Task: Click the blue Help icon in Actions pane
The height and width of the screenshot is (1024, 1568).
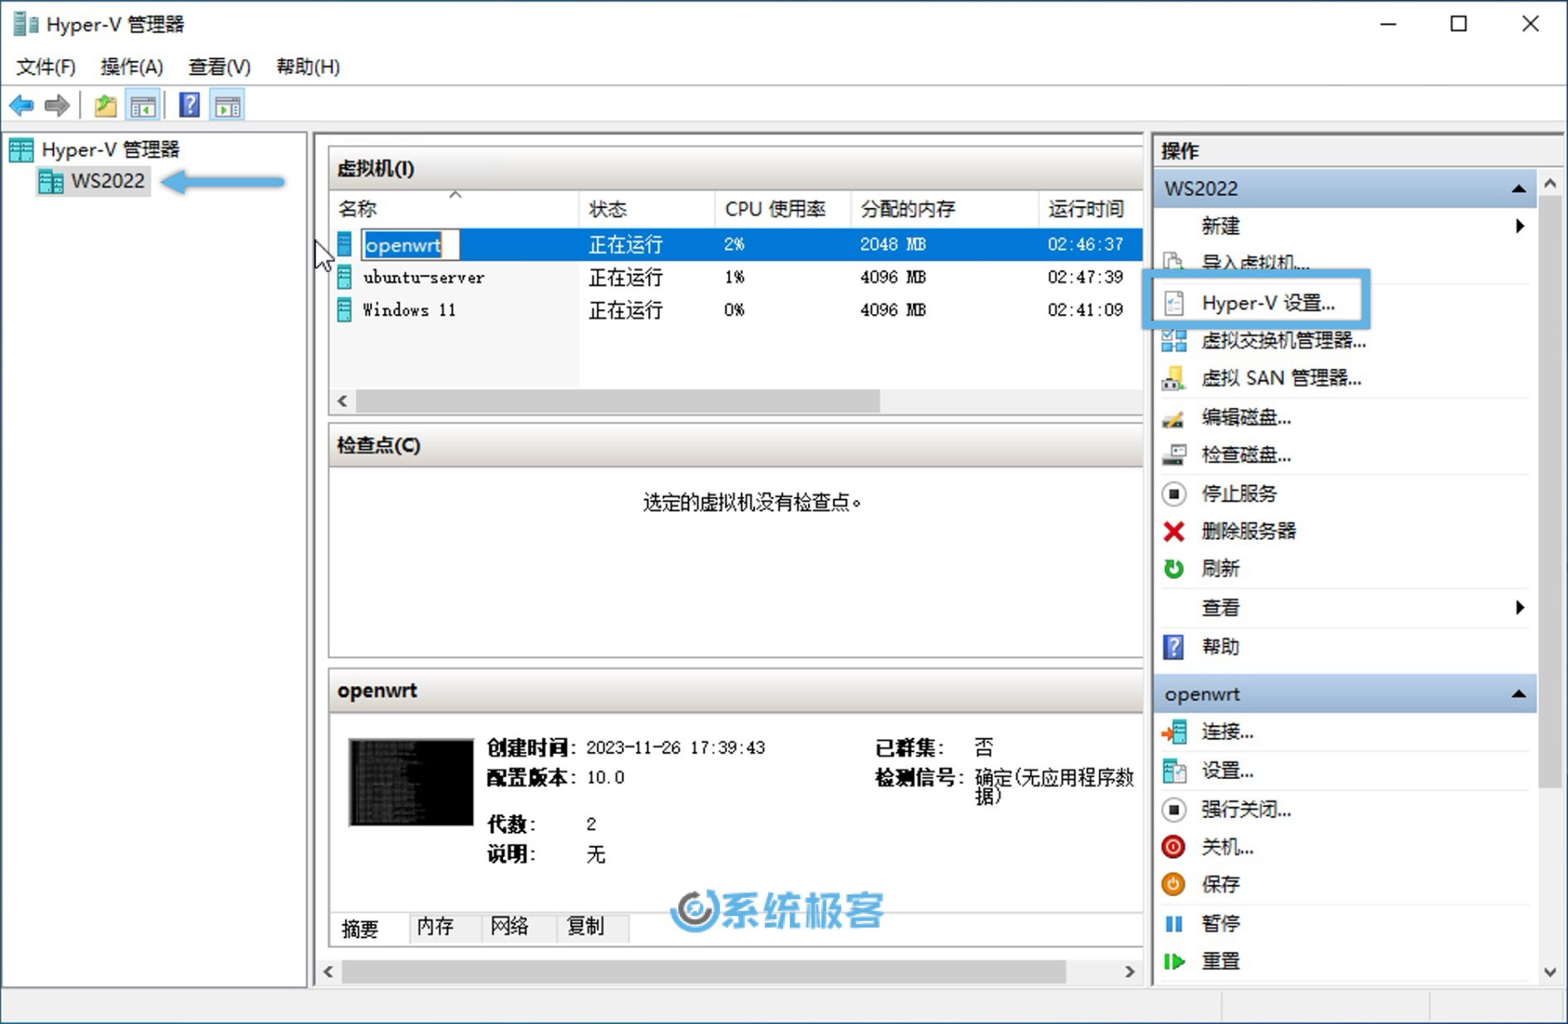Action: click(1173, 647)
